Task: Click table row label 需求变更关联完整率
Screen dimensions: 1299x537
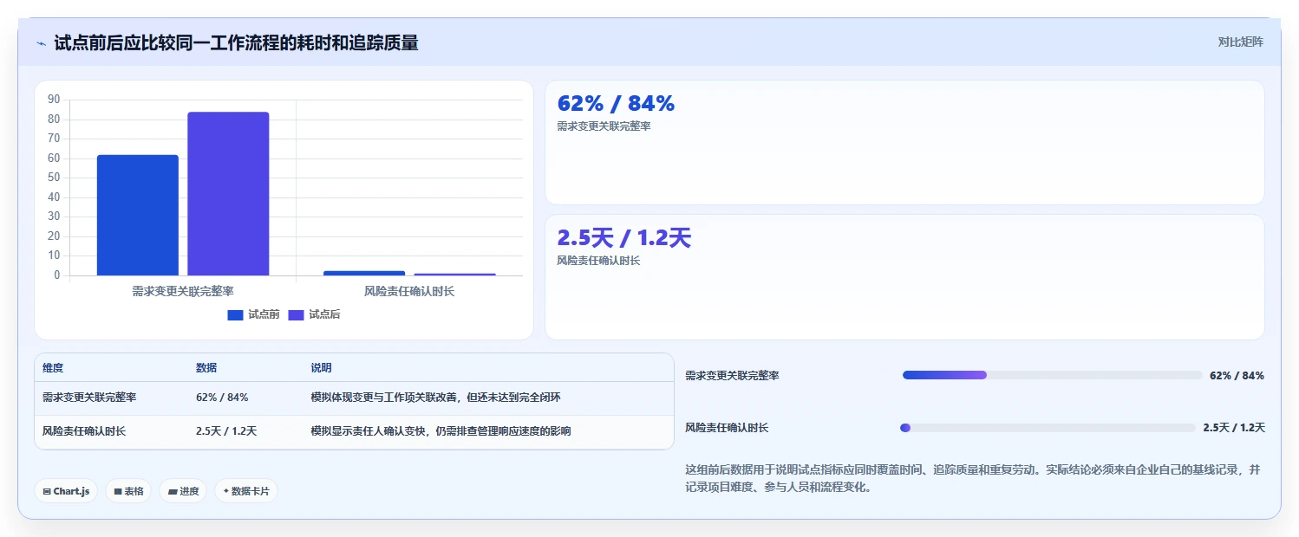Action: 89,398
